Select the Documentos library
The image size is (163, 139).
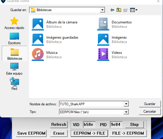114,24
